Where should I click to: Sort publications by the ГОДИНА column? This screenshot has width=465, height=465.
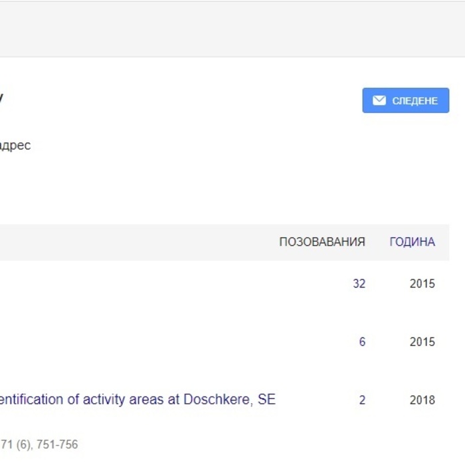pos(412,242)
